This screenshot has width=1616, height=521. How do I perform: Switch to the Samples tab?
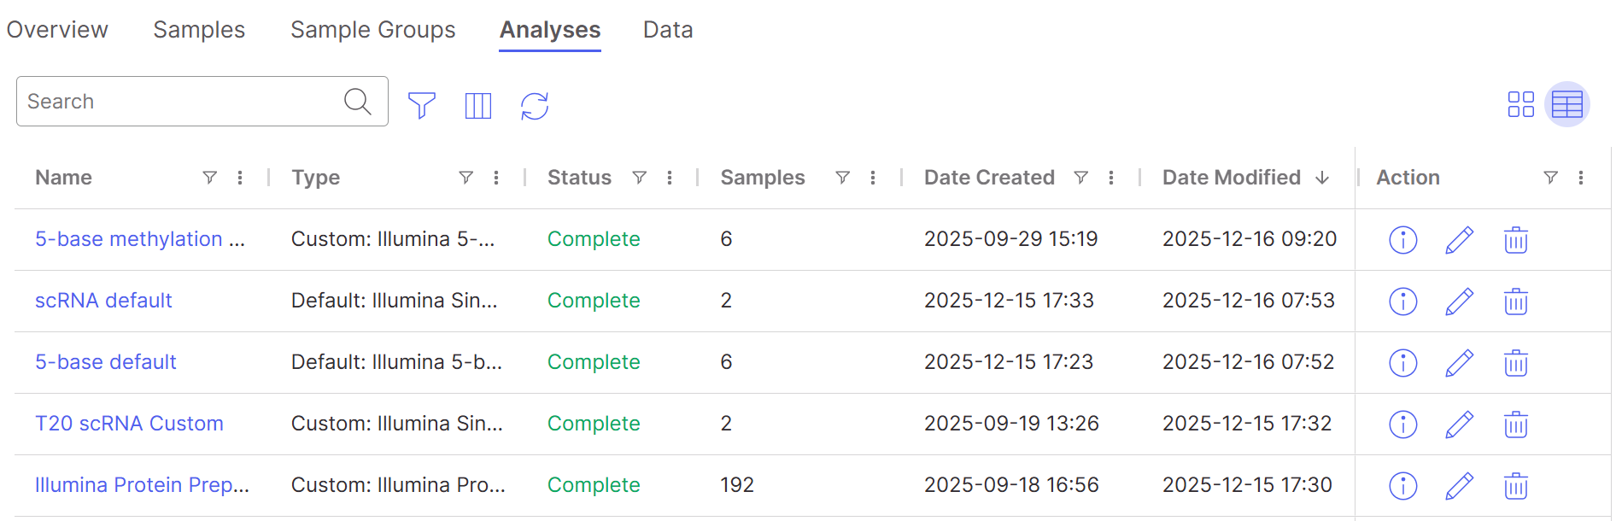click(x=199, y=30)
